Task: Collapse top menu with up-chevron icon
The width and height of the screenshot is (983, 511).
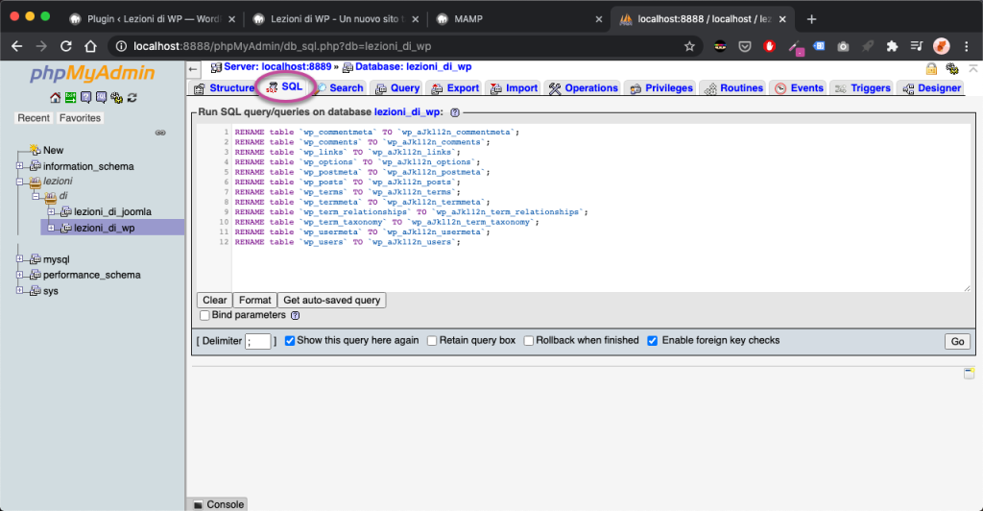Action: click(x=973, y=67)
